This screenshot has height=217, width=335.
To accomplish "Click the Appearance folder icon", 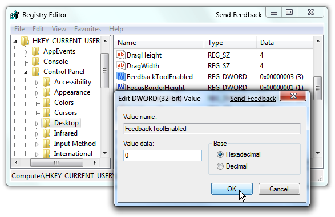I will click(x=46, y=92).
